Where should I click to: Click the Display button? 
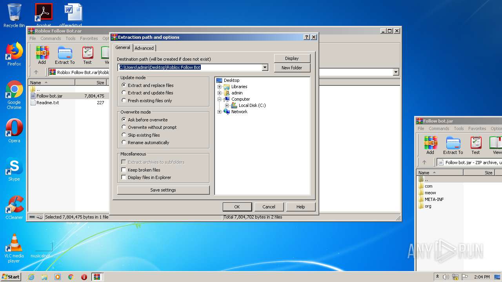tap(292, 58)
